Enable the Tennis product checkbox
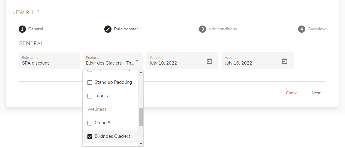This screenshot has height=148, width=345. click(90, 96)
